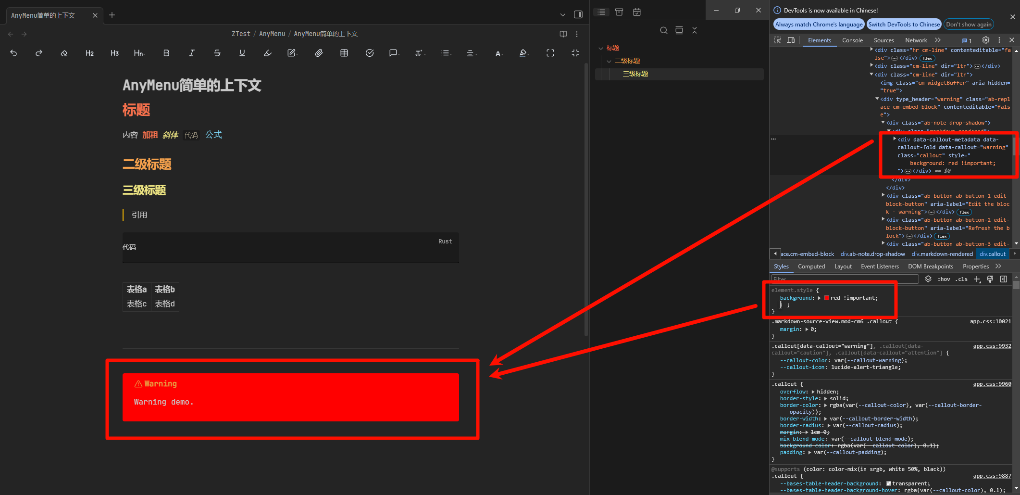1020x495 pixels.
Task: Insert a table using the toolbar icon
Action: 344,53
